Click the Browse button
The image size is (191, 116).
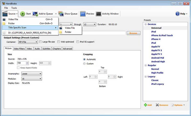point(133,33)
